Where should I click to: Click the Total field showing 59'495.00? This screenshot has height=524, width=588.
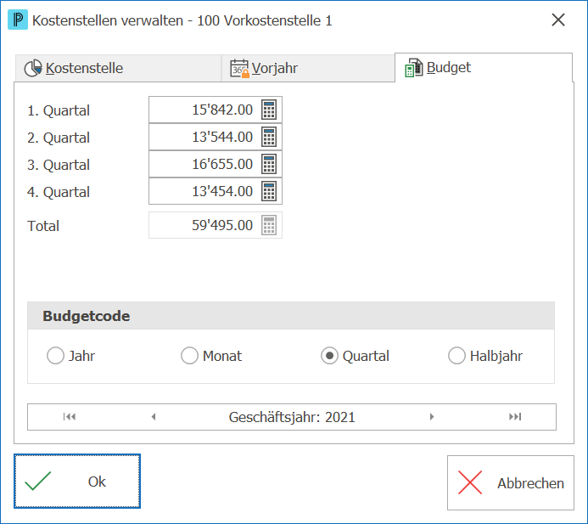click(x=216, y=225)
